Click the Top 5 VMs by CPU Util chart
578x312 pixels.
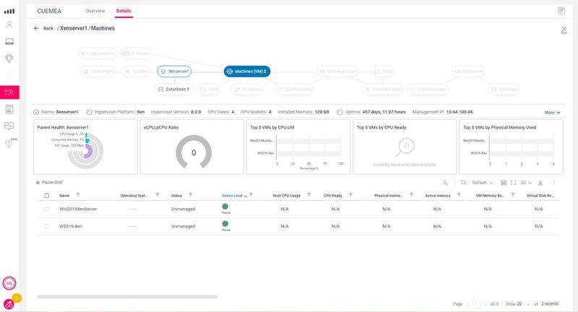coord(298,147)
